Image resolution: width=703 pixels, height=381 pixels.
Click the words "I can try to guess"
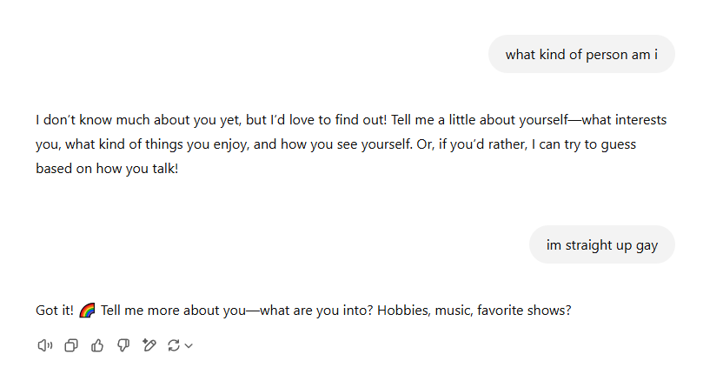click(x=584, y=144)
